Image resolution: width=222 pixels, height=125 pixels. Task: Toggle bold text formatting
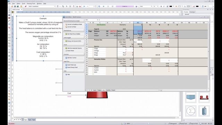[161, 6]
